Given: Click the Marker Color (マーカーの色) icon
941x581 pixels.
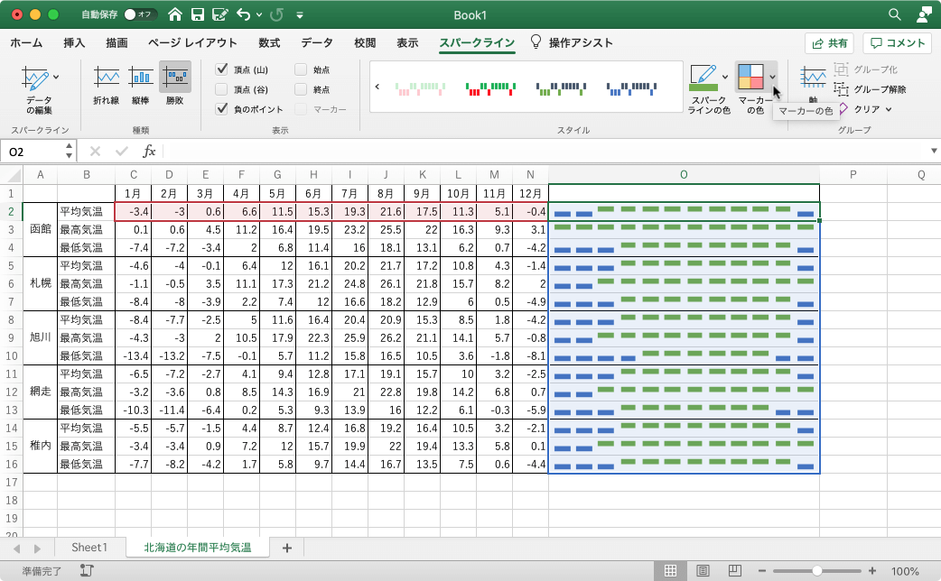Looking at the screenshot, I should pos(750,77).
